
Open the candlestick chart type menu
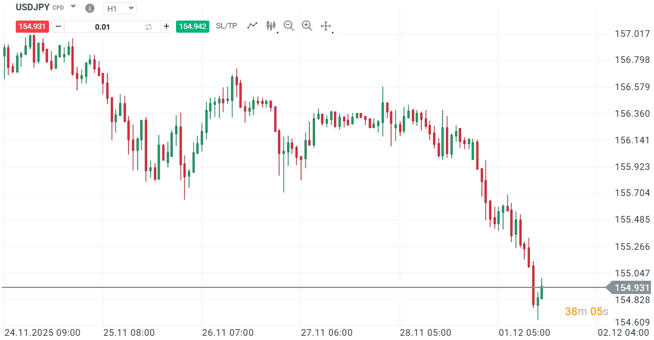[x=270, y=25]
